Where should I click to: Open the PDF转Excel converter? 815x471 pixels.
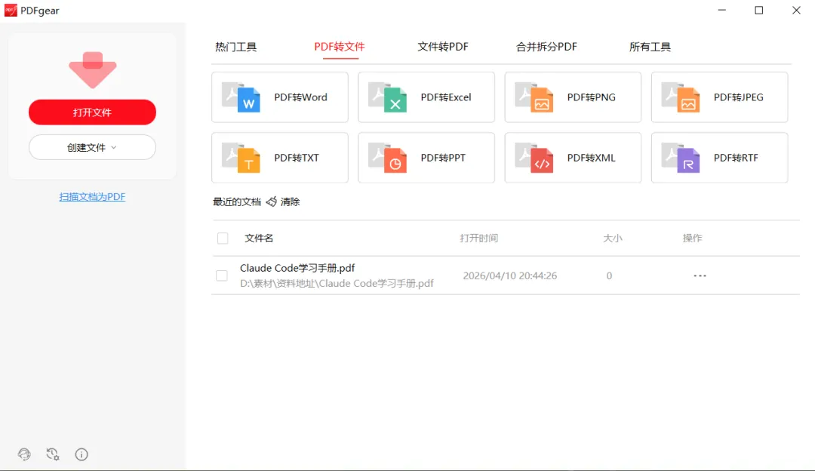(x=426, y=97)
